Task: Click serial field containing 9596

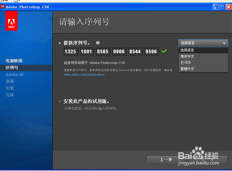Action: click(x=152, y=52)
